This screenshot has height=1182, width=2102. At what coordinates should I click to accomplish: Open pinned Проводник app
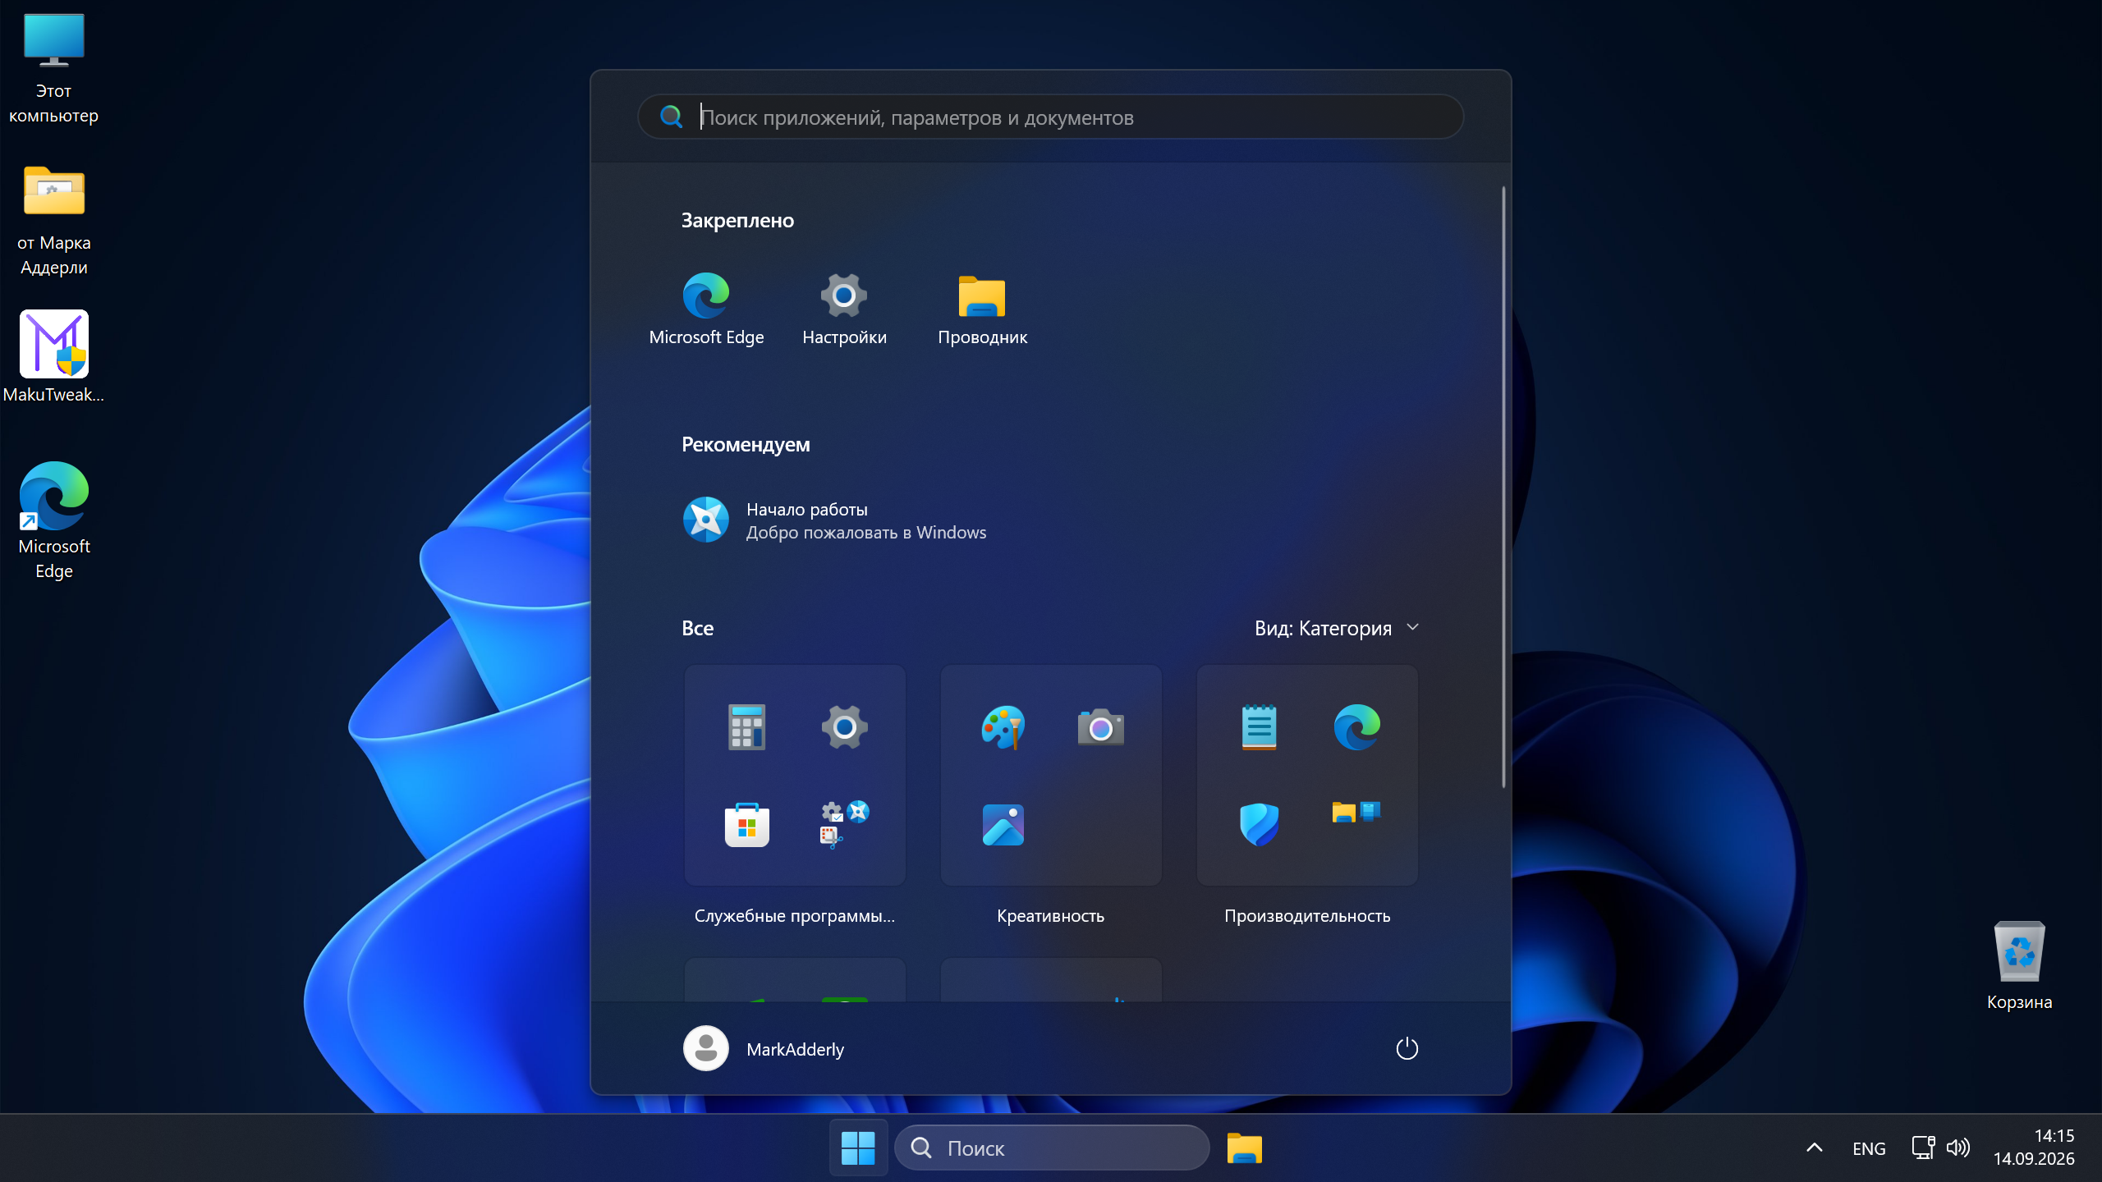coord(982,309)
